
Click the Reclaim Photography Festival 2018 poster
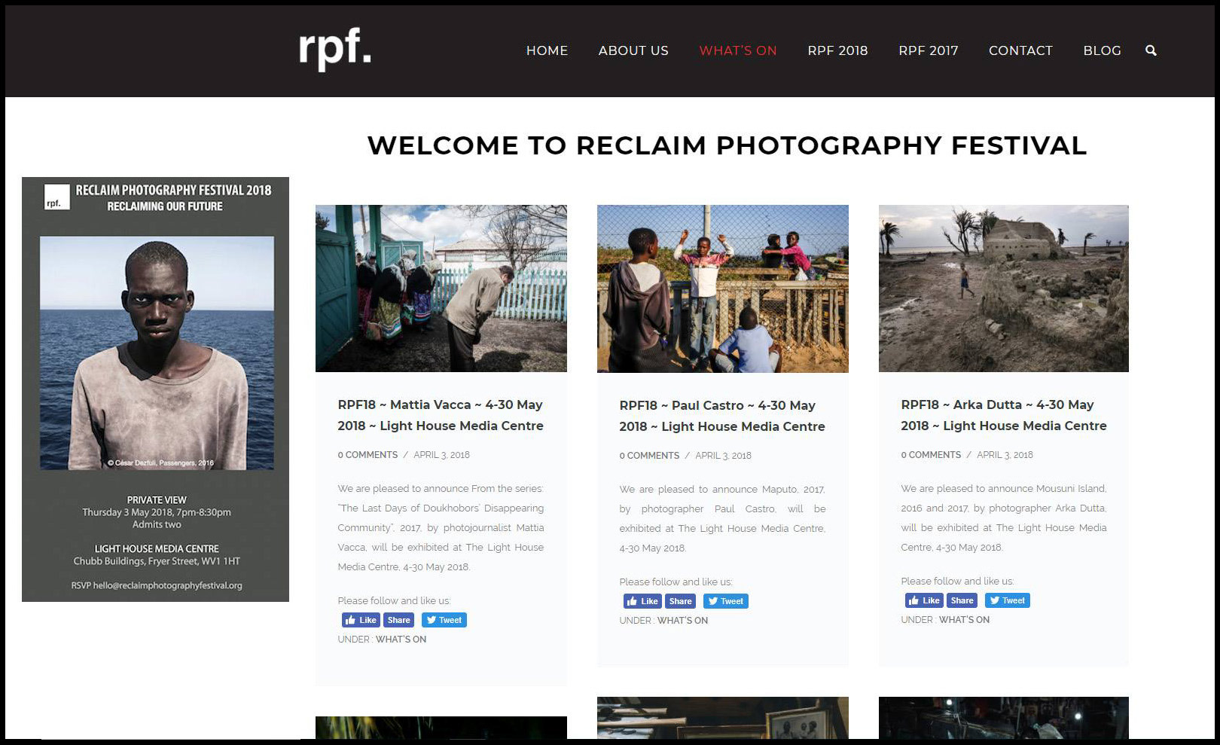click(155, 389)
